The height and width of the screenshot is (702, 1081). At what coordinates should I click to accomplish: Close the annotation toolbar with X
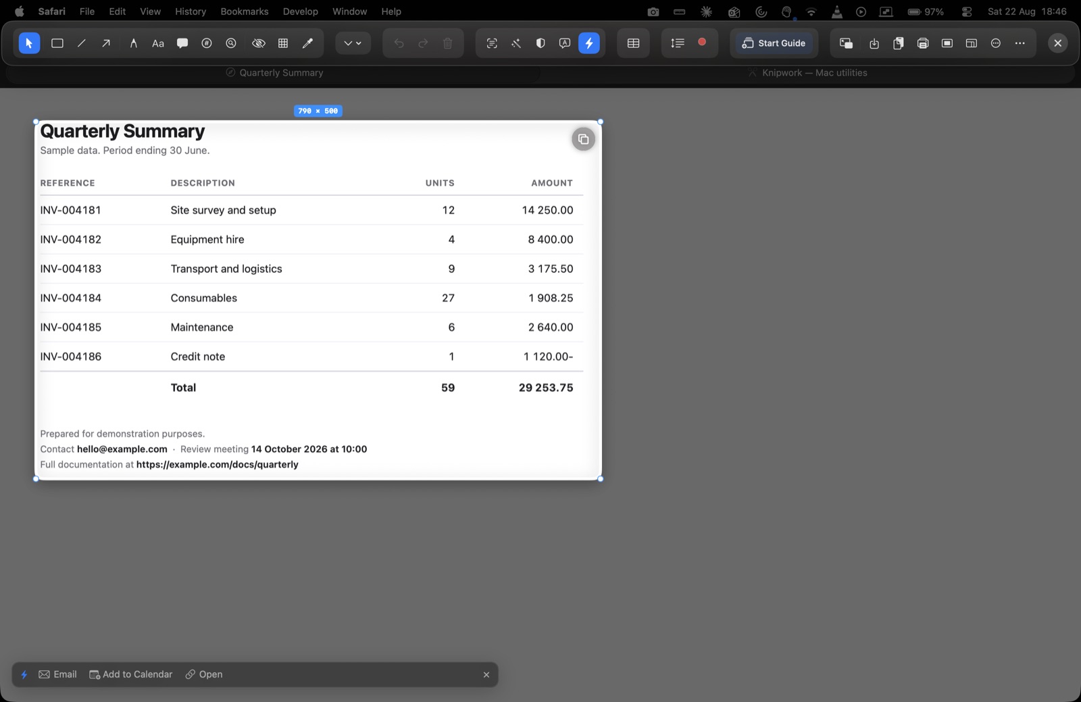[x=1058, y=43]
